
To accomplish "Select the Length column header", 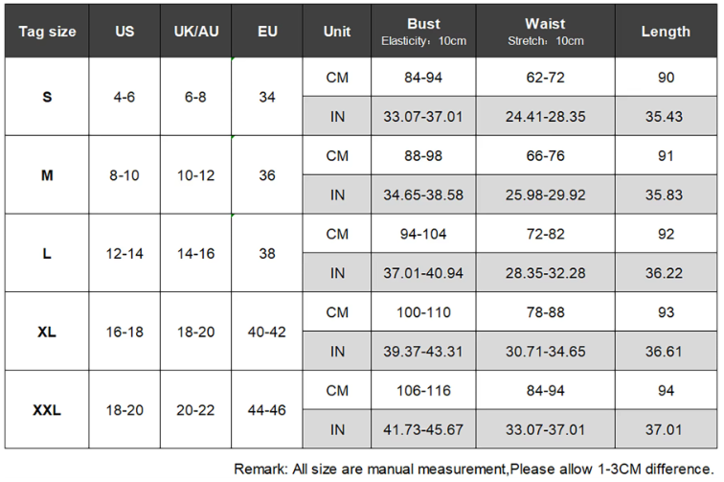I will pos(666,32).
